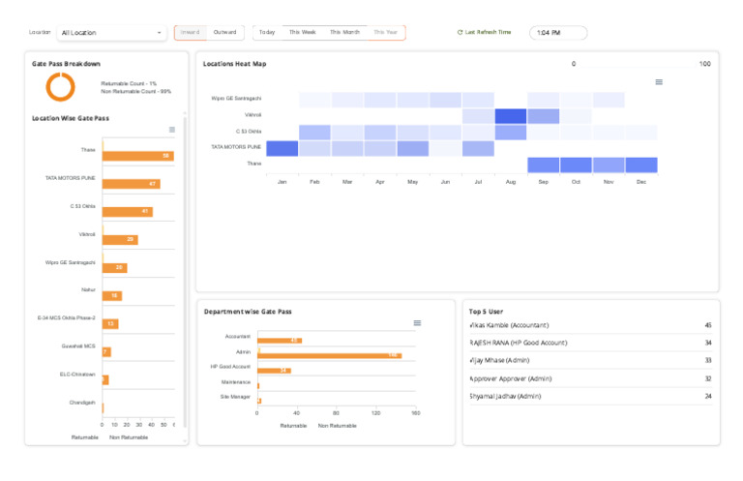Image resolution: width=743 pixels, height=481 pixels.
Task: Click the Accountant department bar showing 45
Action: [x=280, y=341]
